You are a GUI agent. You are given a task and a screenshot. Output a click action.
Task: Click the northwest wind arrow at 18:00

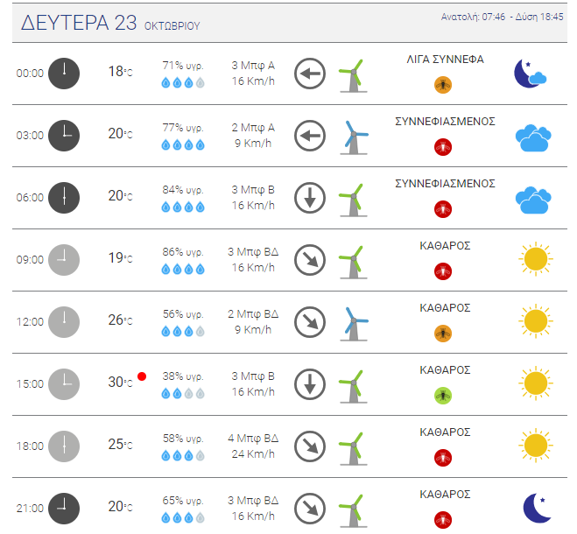click(x=310, y=446)
